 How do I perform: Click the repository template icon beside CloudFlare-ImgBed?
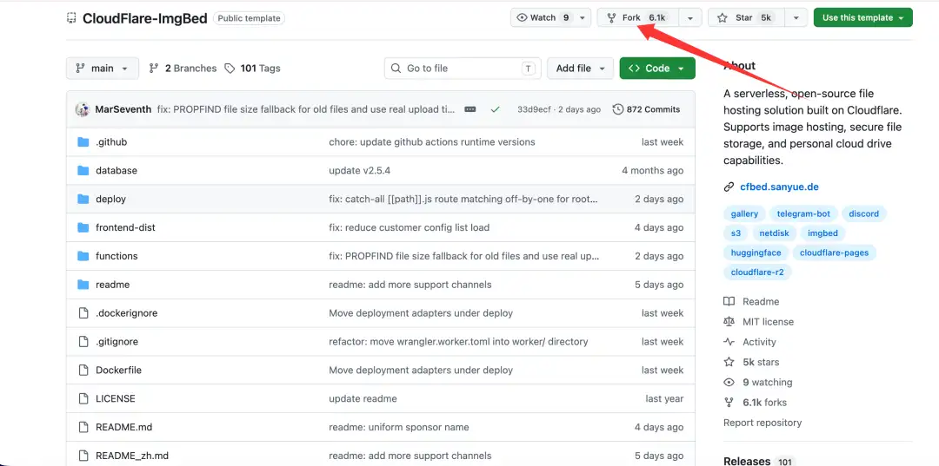tap(71, 18)
